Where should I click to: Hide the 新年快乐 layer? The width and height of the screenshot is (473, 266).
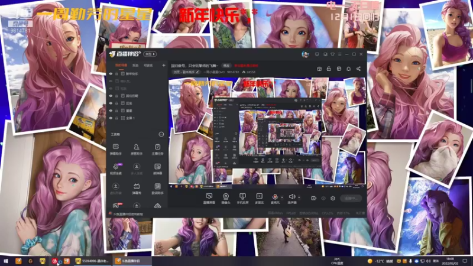pyautogui.click(x=111, y=73)
